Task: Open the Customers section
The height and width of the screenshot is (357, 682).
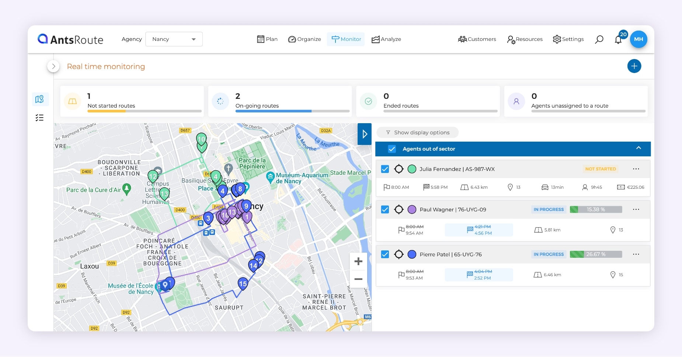Action: [x=477, y=39]
